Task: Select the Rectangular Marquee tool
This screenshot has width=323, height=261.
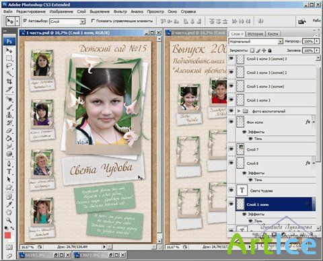Action: [9, 59]
